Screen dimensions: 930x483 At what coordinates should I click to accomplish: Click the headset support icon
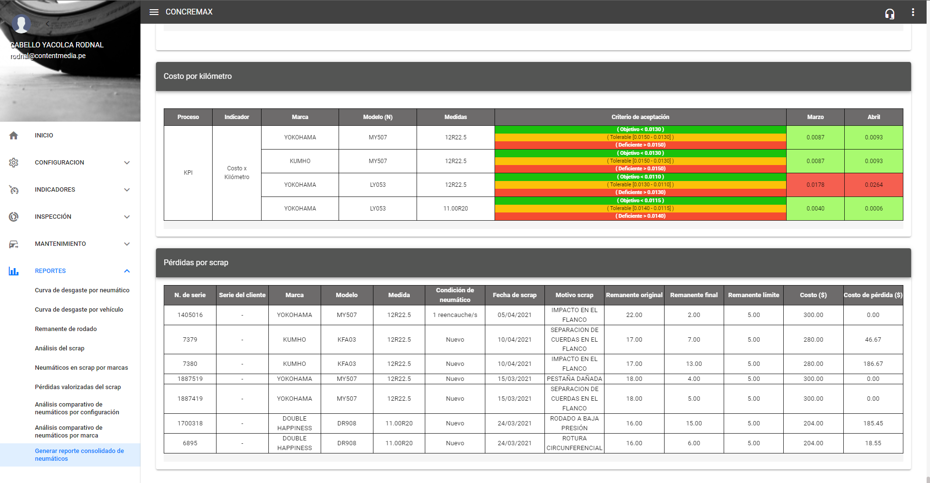coord(889,14)
